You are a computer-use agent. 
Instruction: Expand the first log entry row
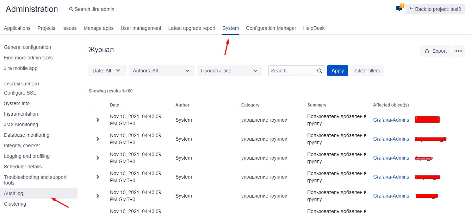tap(98, 120)
